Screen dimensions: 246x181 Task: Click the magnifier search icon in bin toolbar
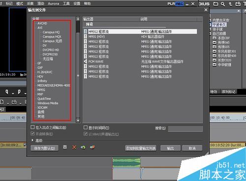point(223,4)
